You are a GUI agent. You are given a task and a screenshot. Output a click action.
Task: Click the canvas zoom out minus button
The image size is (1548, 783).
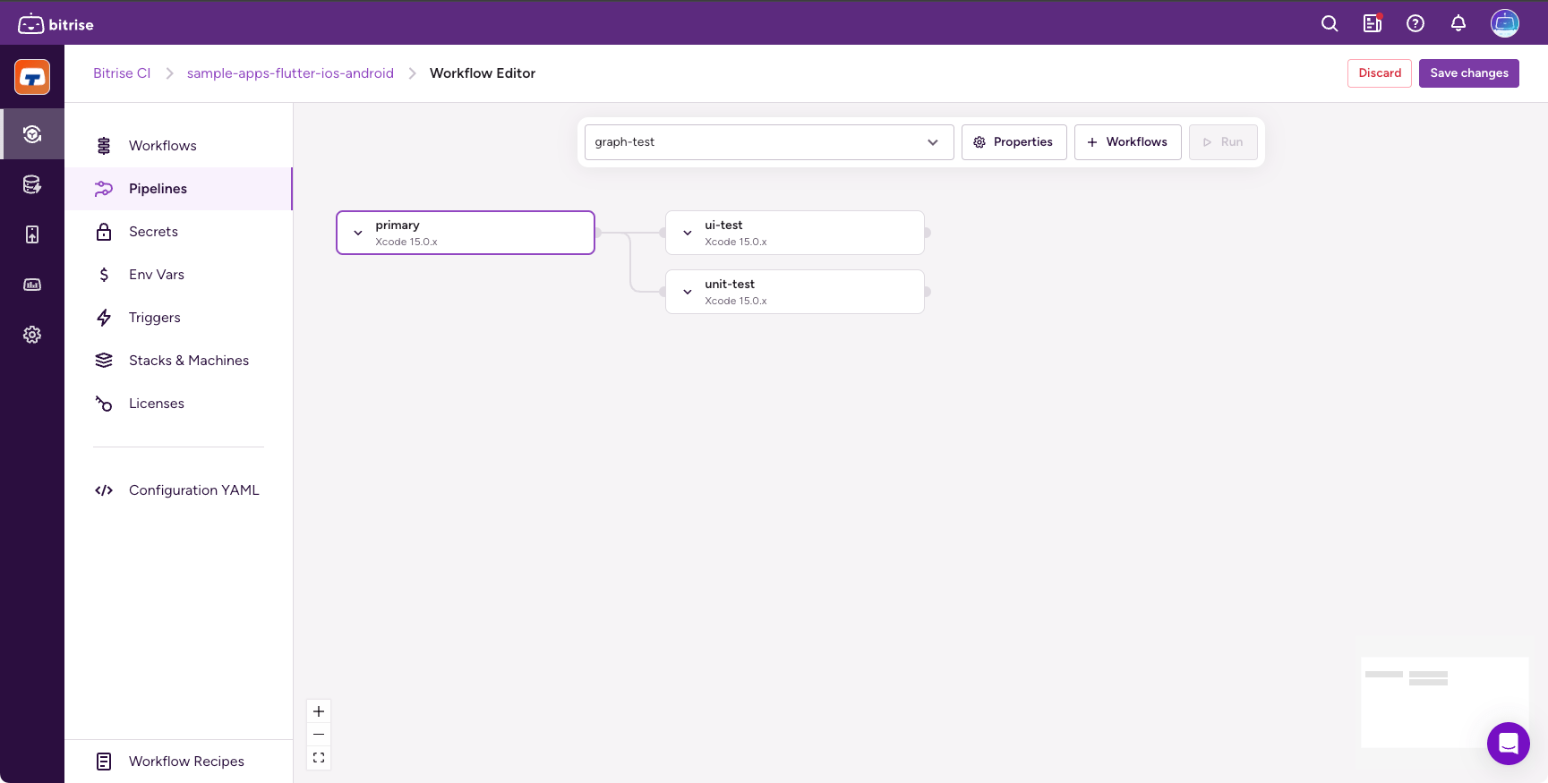pyautogui.click(x=319, y=735)
